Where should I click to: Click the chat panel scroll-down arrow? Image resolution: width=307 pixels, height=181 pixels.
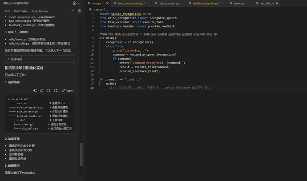(x=81, y=174)
